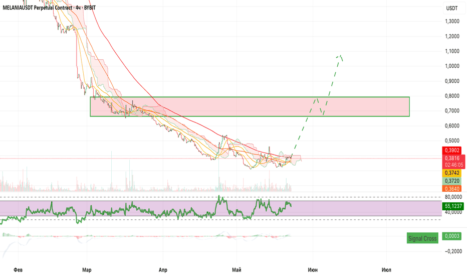This screenshot has width=467, height=276.
Task: Click the MELANIAUSDT Perpetual Contract title
Action: (49, 8)
